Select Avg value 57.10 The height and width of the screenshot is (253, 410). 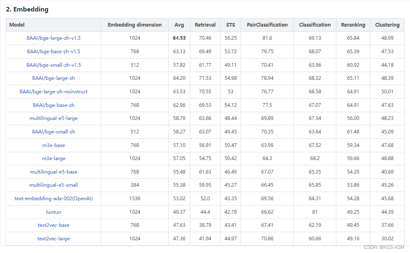[x=179, y=145]
